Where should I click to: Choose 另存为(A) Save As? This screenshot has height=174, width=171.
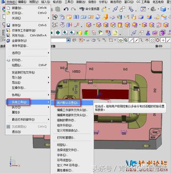tap(28, 35)
